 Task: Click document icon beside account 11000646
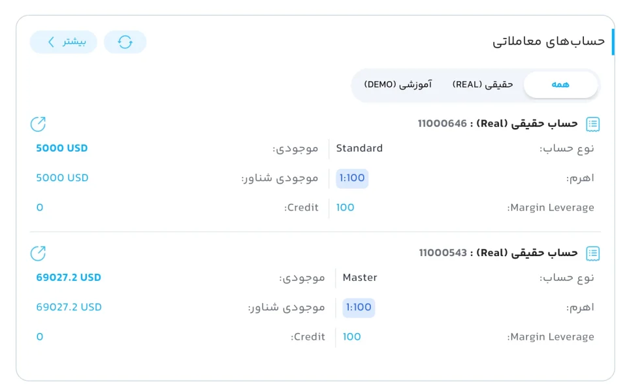592,124
